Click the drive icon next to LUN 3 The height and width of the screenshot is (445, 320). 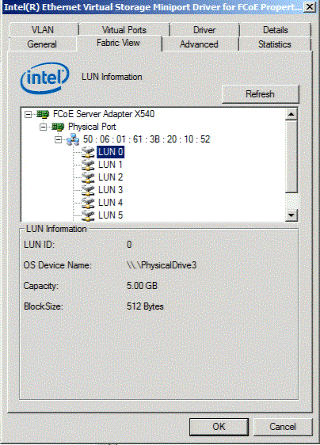88,190
